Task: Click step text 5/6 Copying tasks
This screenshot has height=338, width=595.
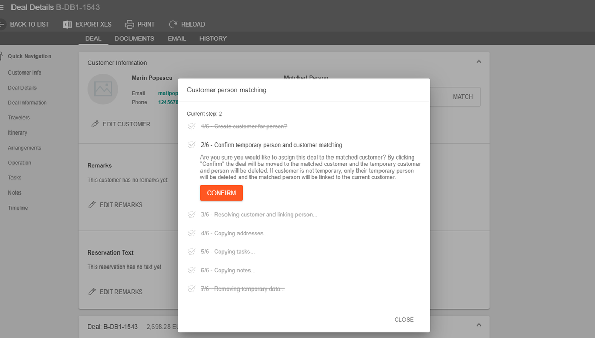Action: (228, 252)
